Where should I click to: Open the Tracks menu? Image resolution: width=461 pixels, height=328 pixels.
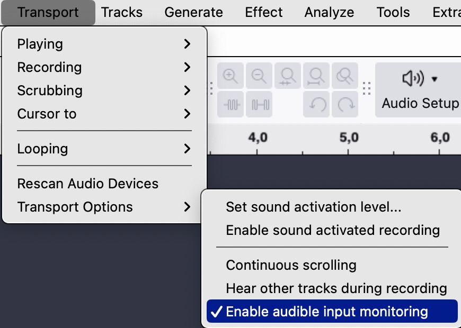(121, 12)
